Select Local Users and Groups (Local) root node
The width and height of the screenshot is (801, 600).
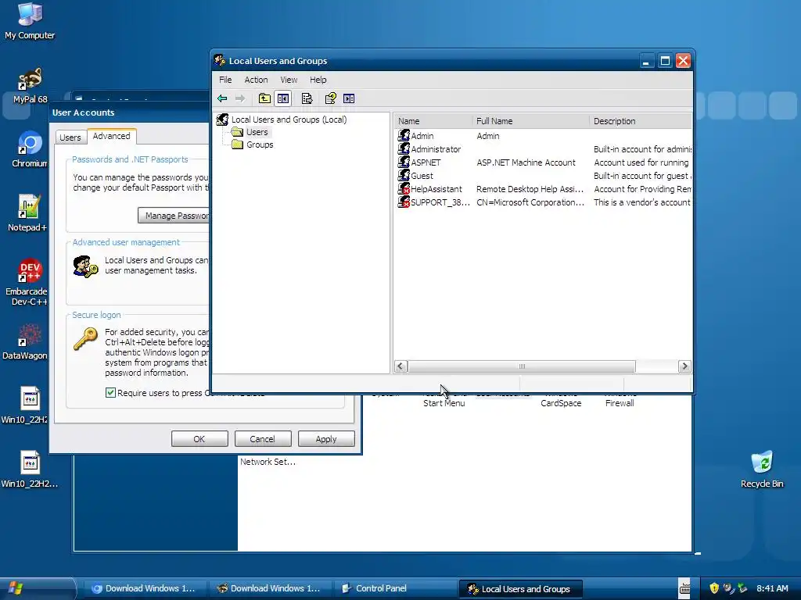tap(289, 120)
